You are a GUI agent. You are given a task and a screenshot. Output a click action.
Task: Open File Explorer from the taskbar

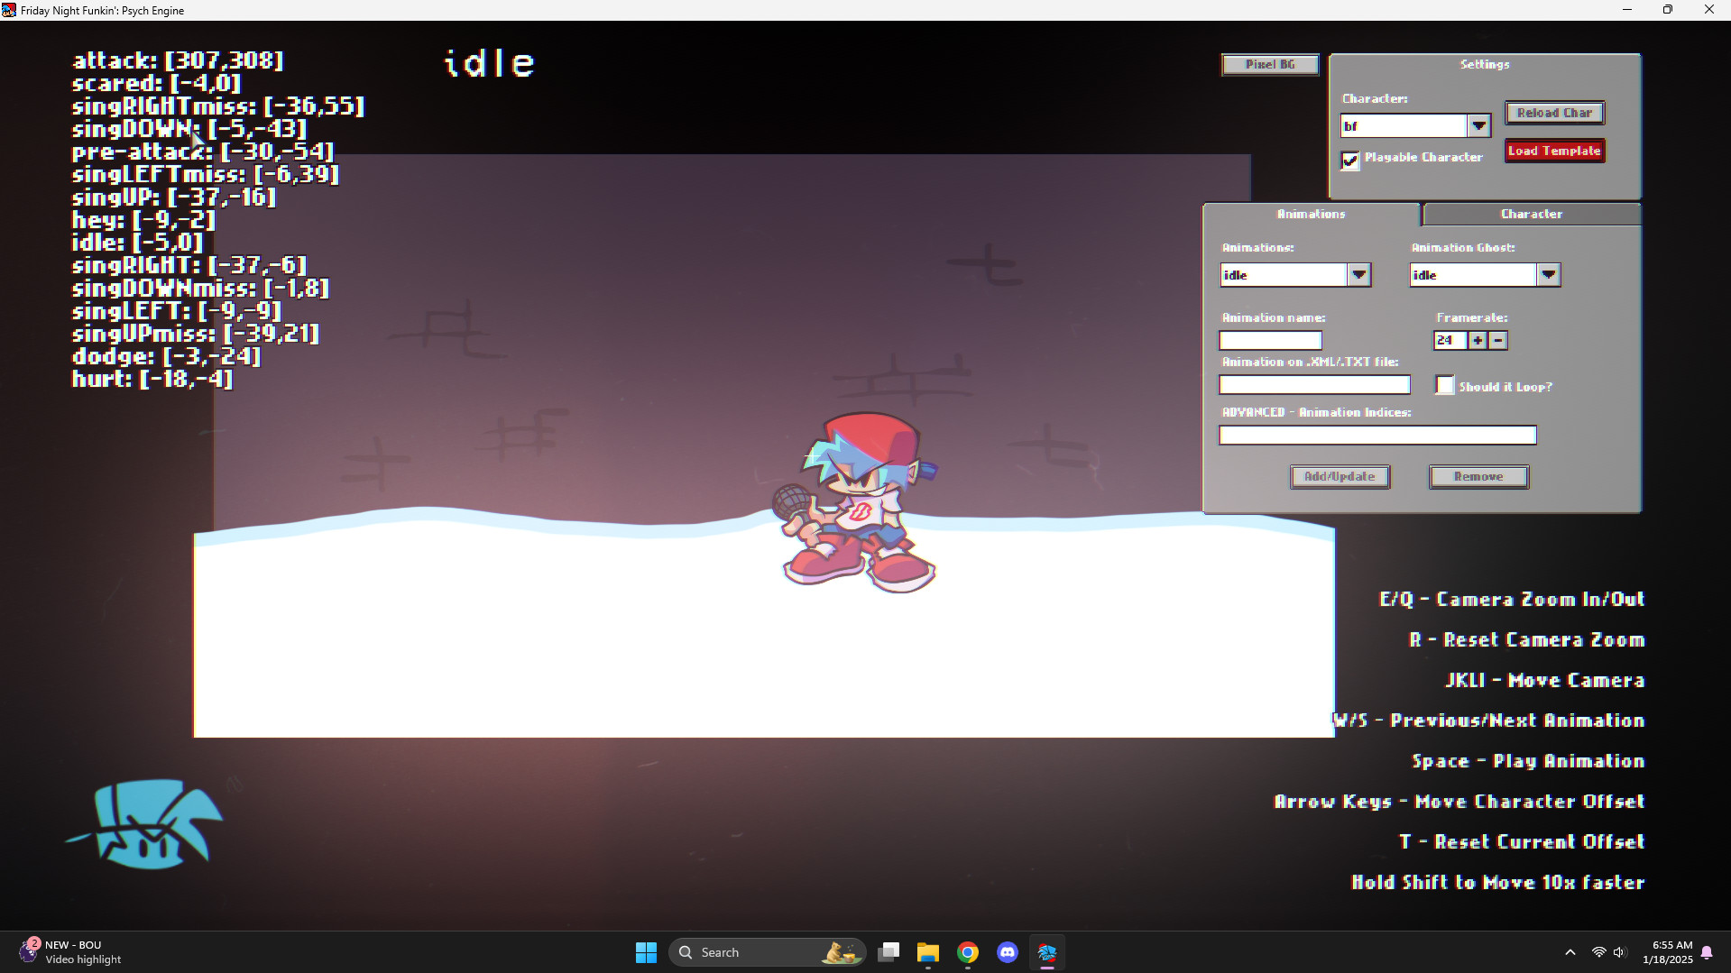click(x=928, y=952)
